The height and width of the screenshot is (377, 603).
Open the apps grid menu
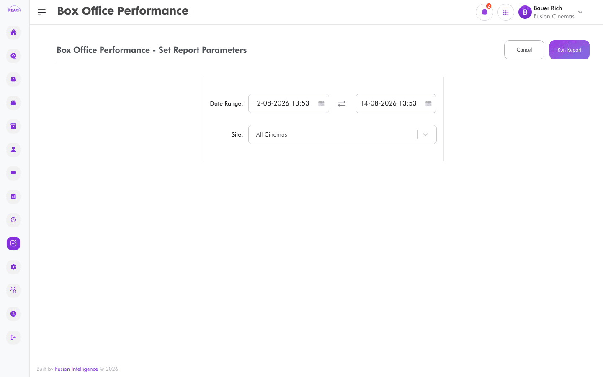click(506, 12)
